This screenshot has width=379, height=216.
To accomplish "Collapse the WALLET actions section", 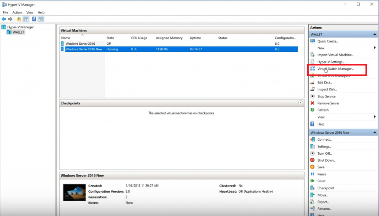I will pos(375,34).
